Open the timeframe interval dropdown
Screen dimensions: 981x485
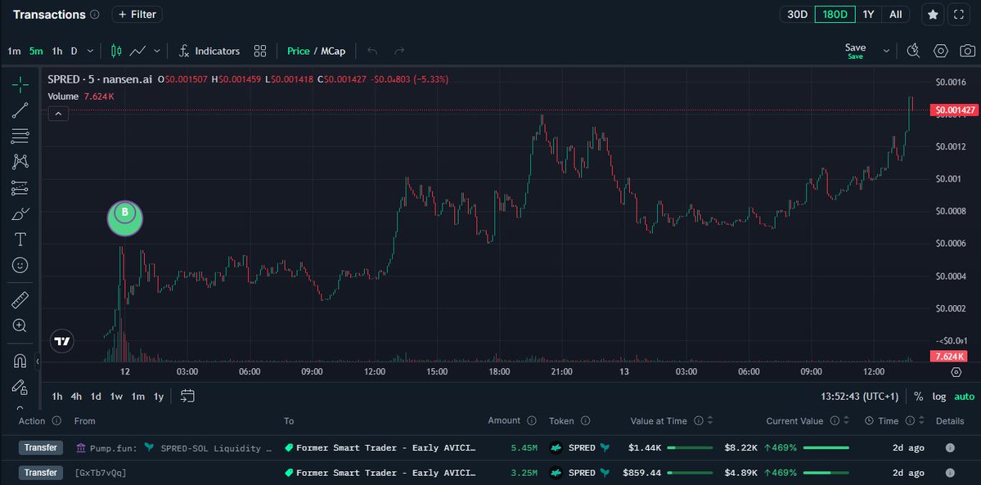tap(90, 51)
